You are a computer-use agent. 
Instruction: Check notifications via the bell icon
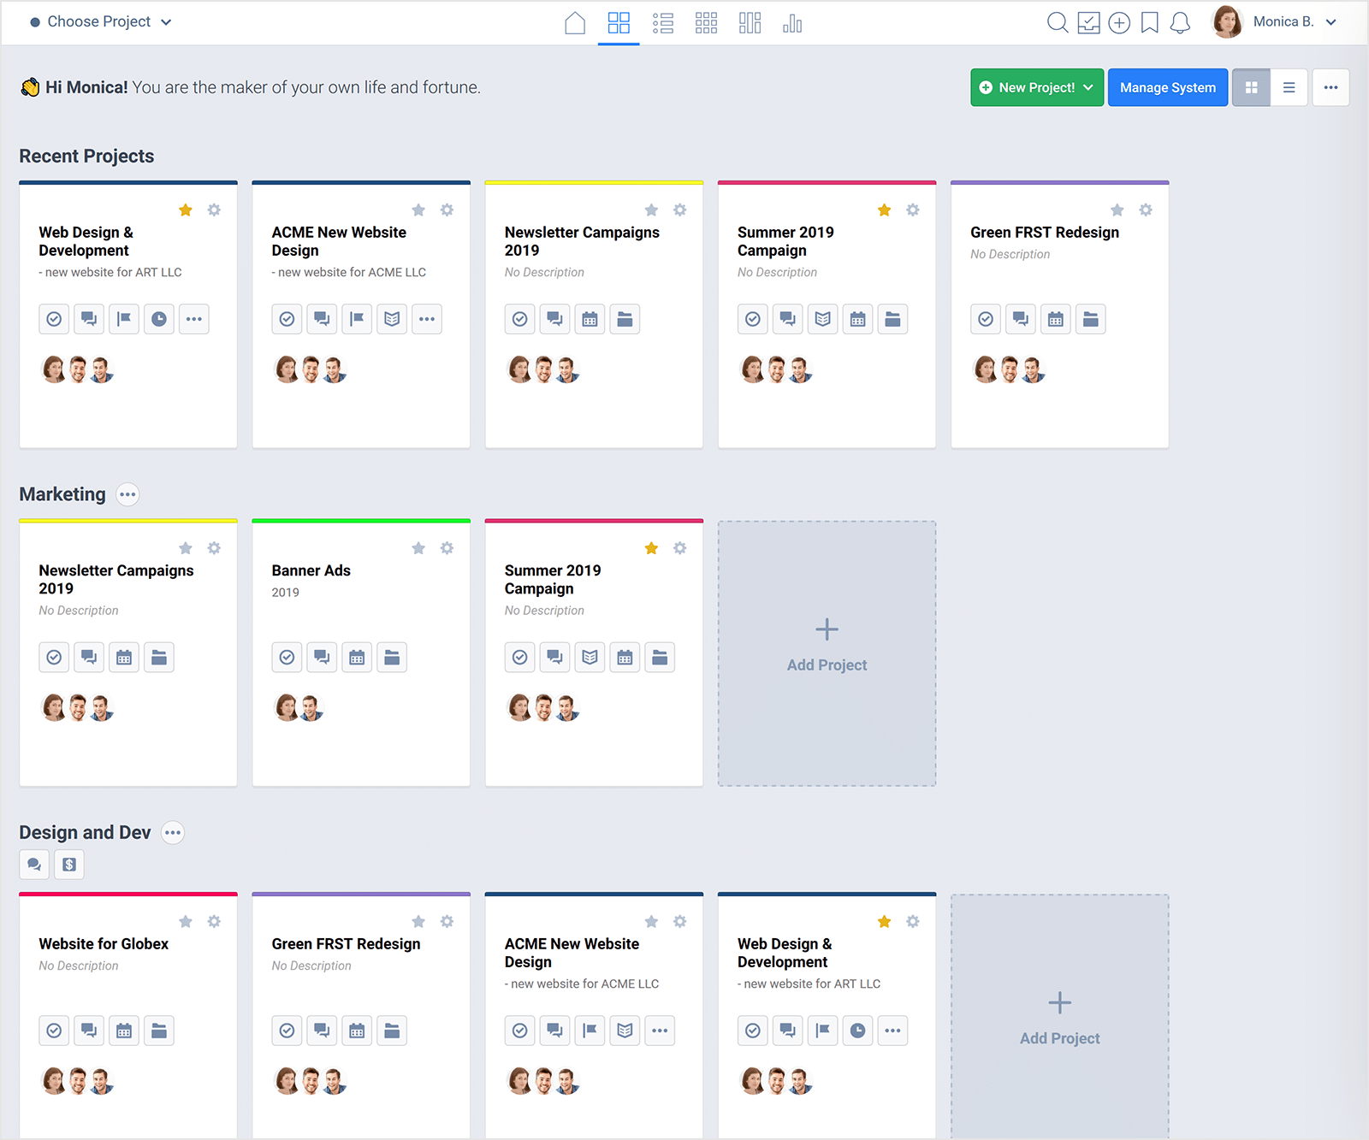(1180, 23)
